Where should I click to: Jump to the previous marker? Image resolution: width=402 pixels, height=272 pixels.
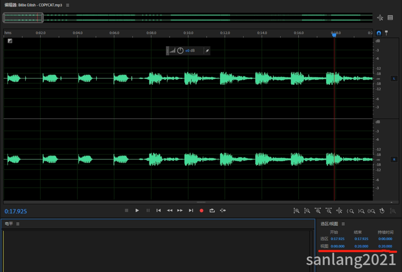158,210
